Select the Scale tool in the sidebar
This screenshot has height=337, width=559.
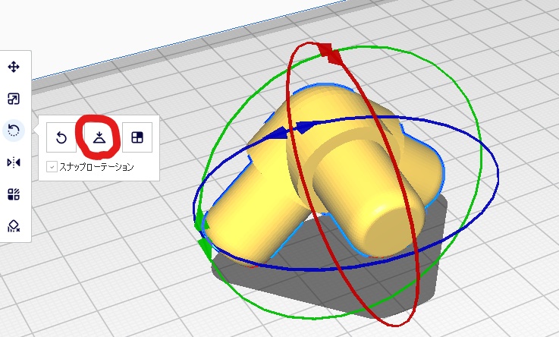(x=14, y=99)
